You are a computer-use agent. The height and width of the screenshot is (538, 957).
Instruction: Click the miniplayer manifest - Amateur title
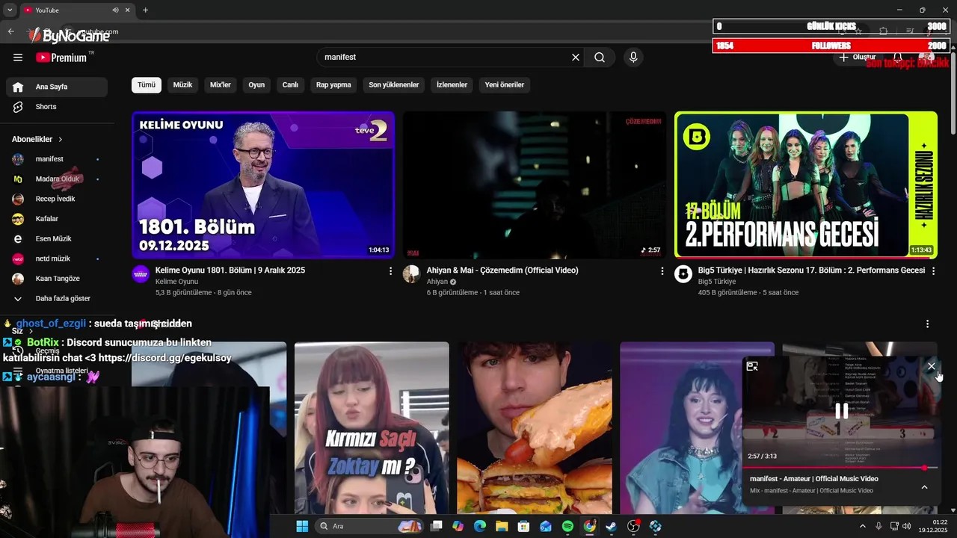coord(814,479)
